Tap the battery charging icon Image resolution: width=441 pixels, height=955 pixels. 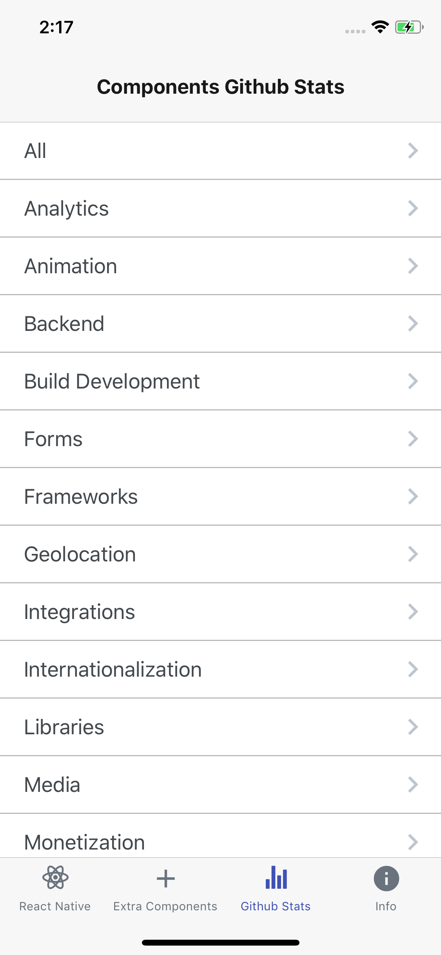pyautogui.click(x=409, y=27)
